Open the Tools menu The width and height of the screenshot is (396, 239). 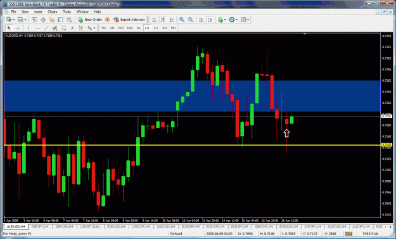(67, 12)
